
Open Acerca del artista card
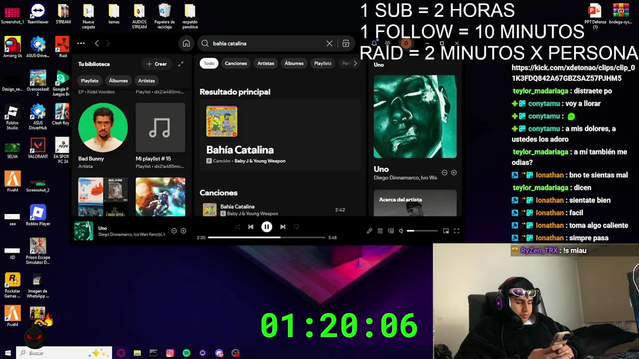[x=415, y=203]
